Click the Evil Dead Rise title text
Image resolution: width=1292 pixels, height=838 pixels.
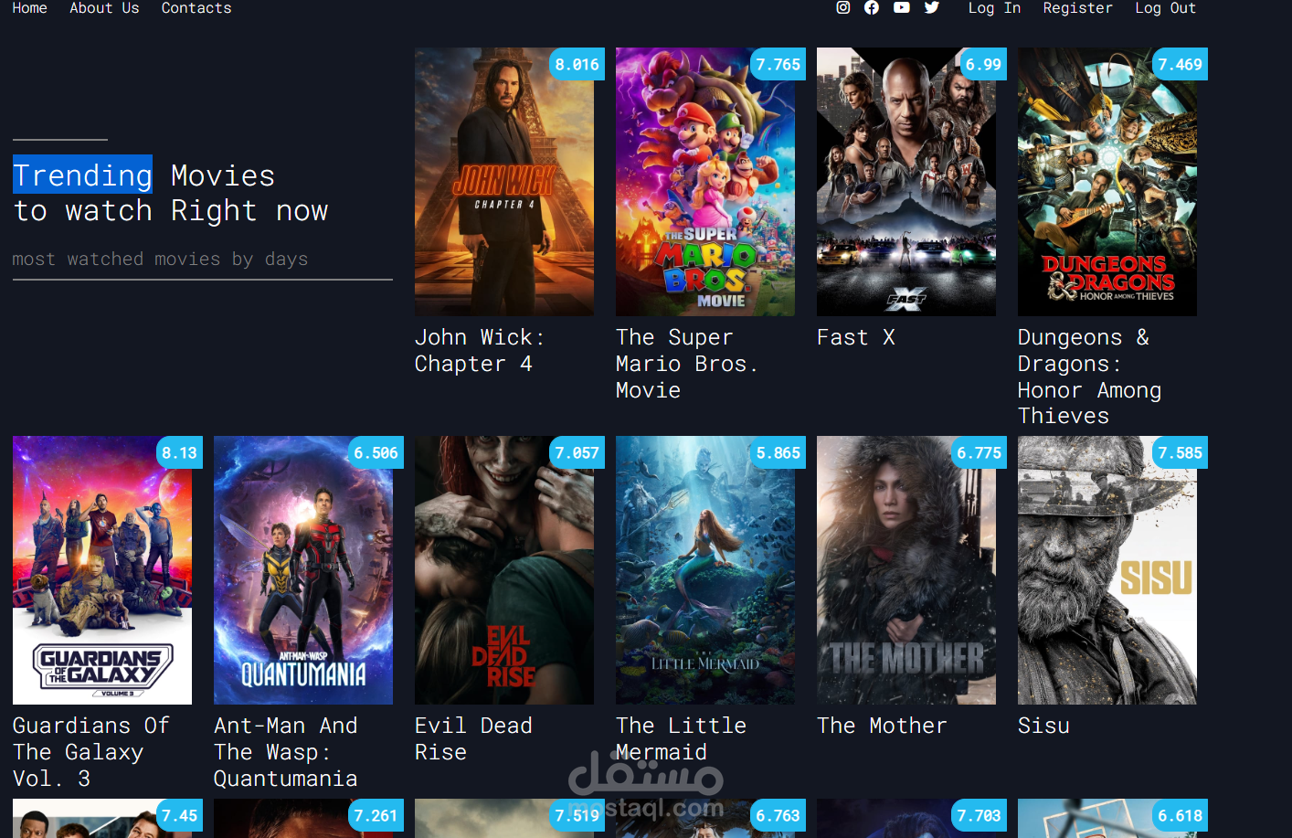click(473, 739)
